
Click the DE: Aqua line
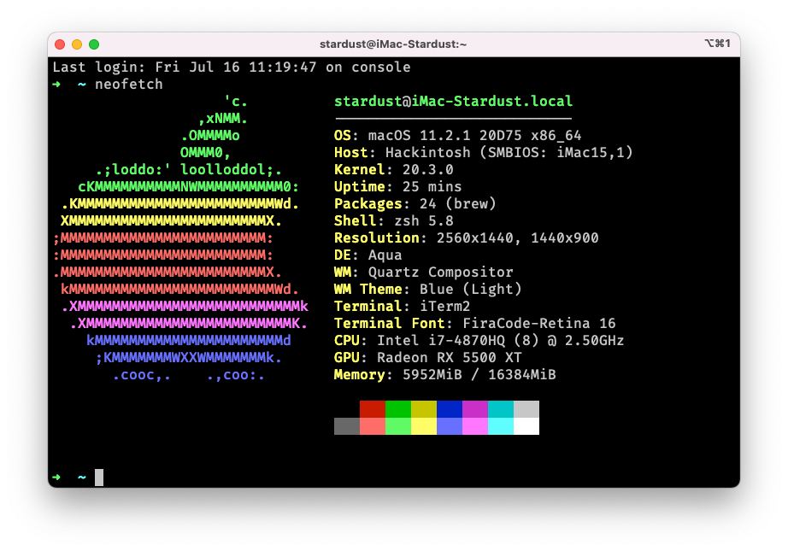coord(368,255)
